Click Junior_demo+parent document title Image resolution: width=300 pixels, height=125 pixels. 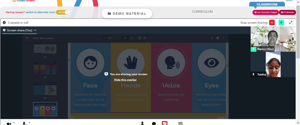(43, 38)
